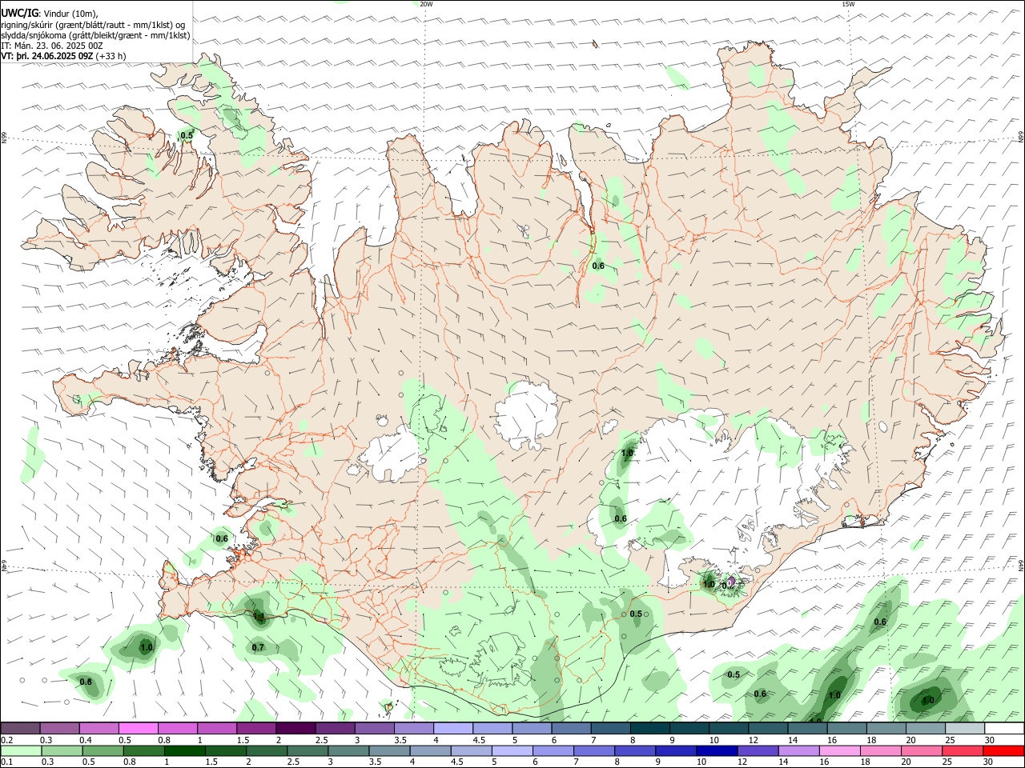Select the deep navy blue swatch labeled 10 in lower legend

[717, 750]
